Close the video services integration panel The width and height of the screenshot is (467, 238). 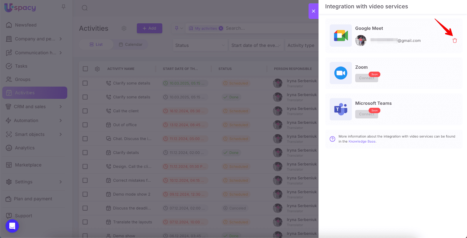[313, 11]
